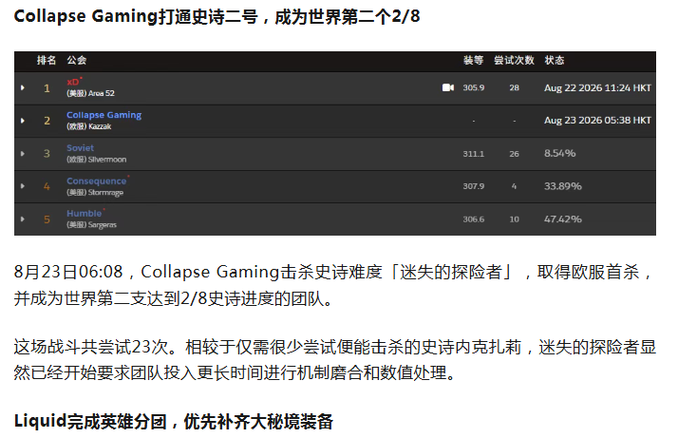Image resolution: width=678 pixels, height=438 pixels.
Task: Select the (欧服) Kazzak realm text
Action: point(88,126)
